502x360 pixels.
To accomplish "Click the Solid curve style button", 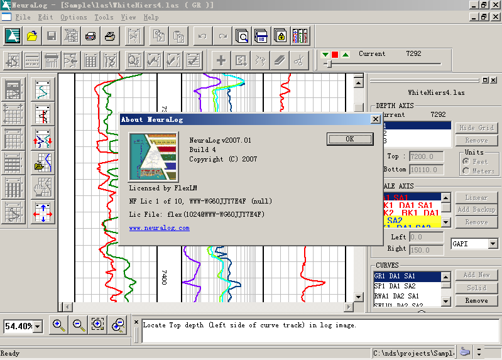I will click(x=477, y=288).
